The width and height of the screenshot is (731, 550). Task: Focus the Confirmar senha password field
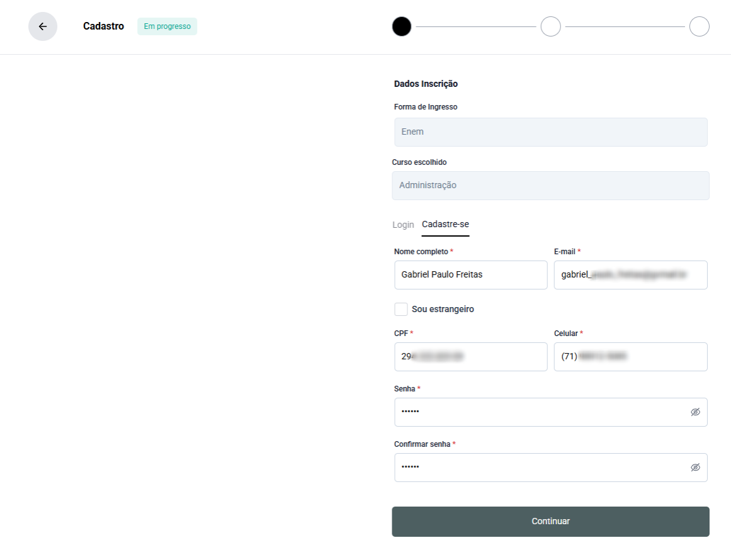[550, 468]
